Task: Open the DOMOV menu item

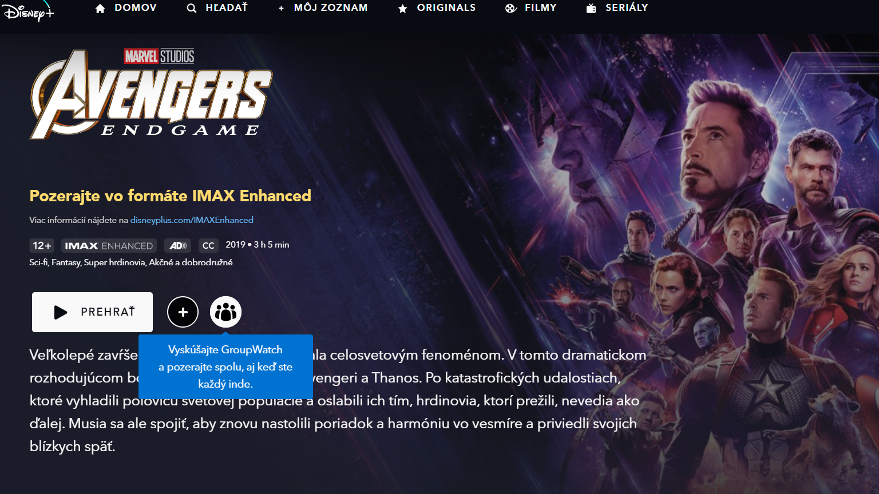Action: (136, 8)
